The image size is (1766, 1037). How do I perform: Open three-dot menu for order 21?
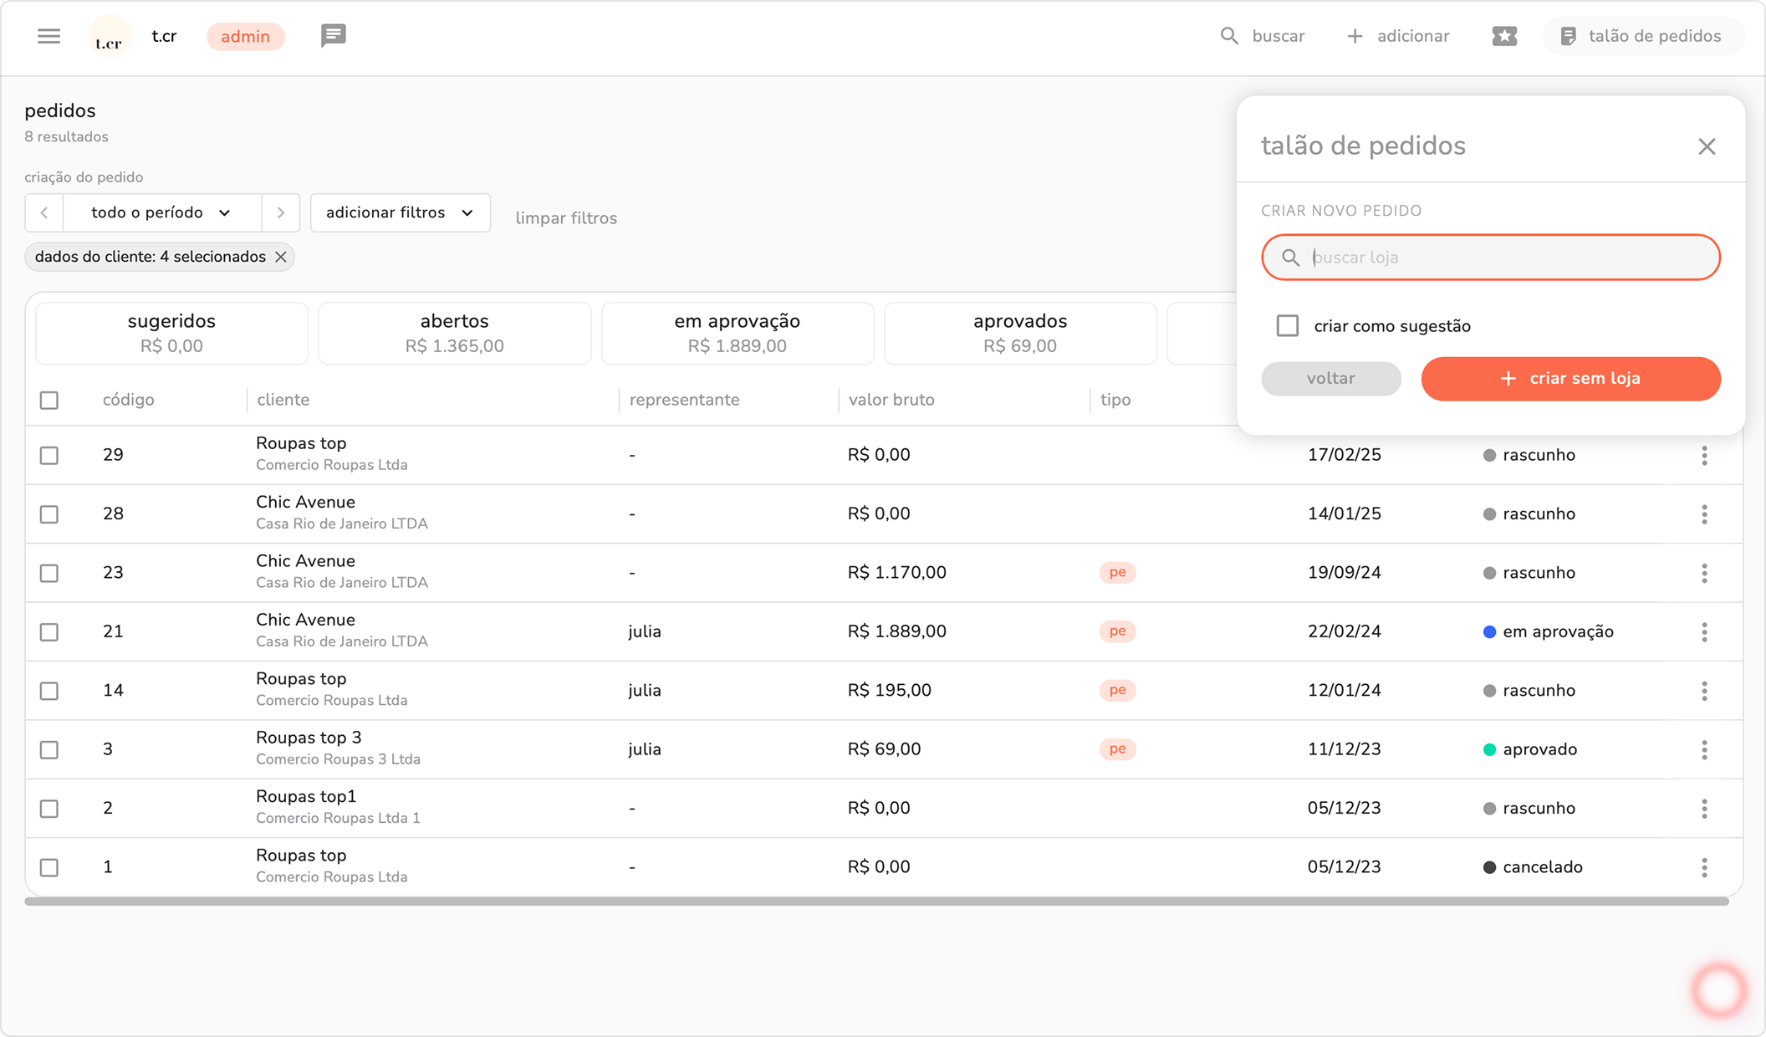(x=1703, y=631)
